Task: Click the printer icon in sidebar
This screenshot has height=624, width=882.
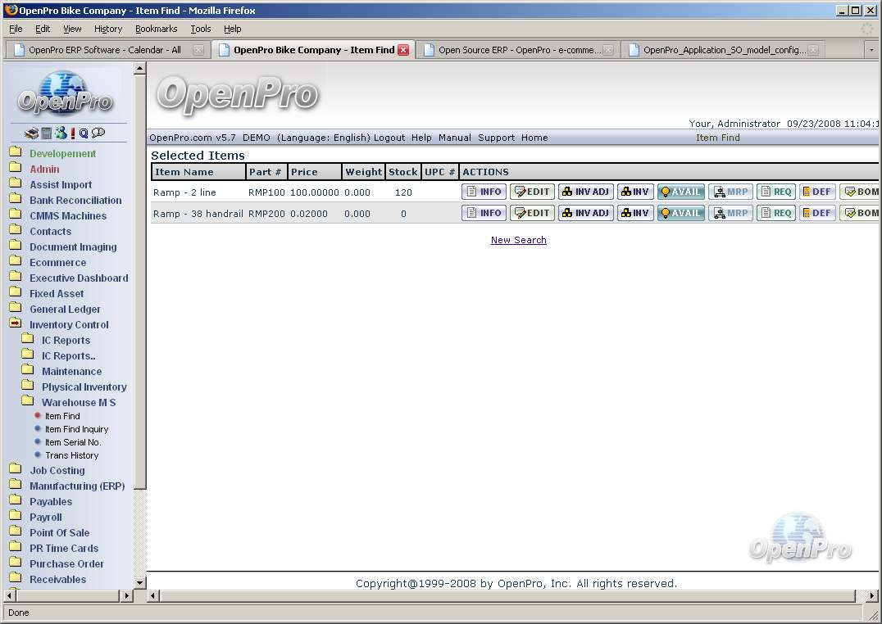Action: point(32,133)
